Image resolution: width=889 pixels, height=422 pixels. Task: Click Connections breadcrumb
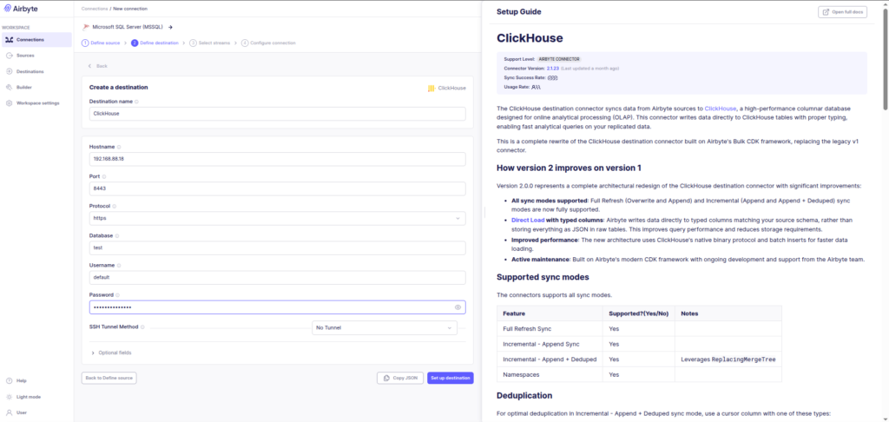[x=95, y=9]
